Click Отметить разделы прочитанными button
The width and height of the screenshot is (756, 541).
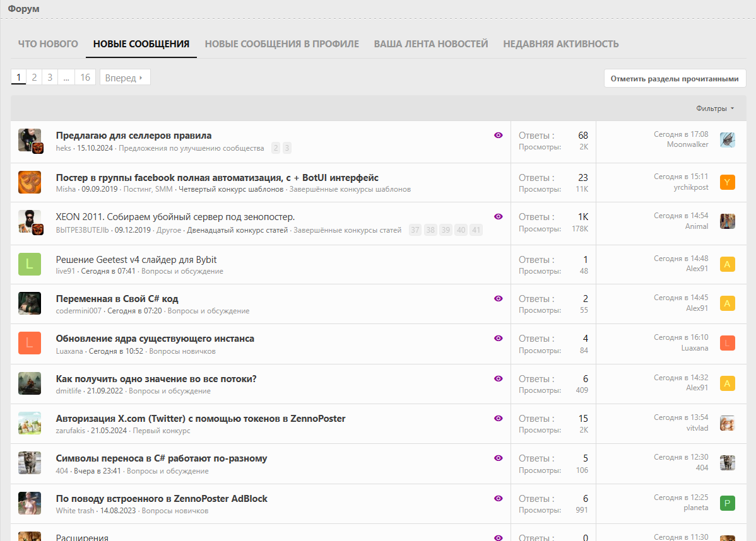pos(675,79)
